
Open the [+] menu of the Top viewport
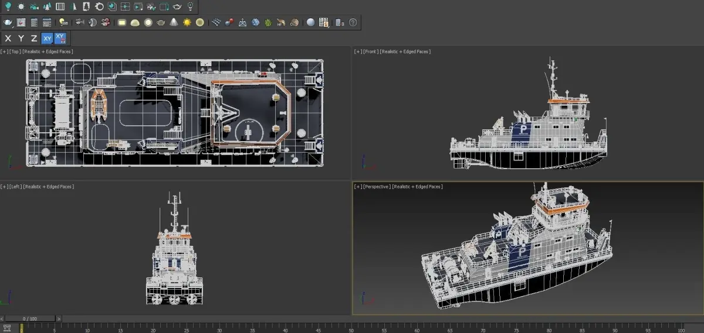pos(5,52)
